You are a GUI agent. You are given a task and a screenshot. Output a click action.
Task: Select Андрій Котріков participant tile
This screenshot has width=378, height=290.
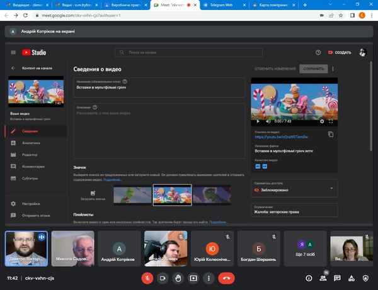119,248
